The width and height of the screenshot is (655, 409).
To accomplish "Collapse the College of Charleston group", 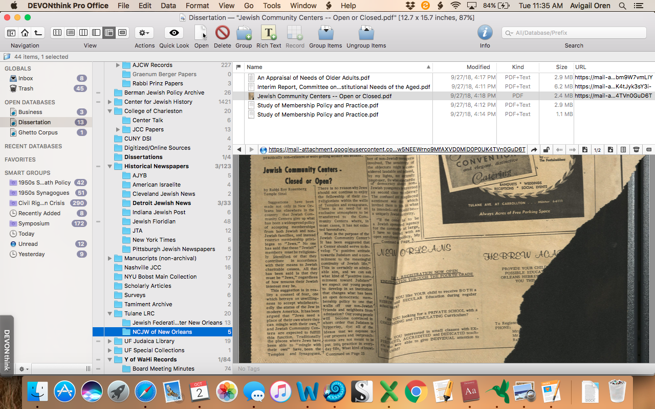I will pos(110,111).
